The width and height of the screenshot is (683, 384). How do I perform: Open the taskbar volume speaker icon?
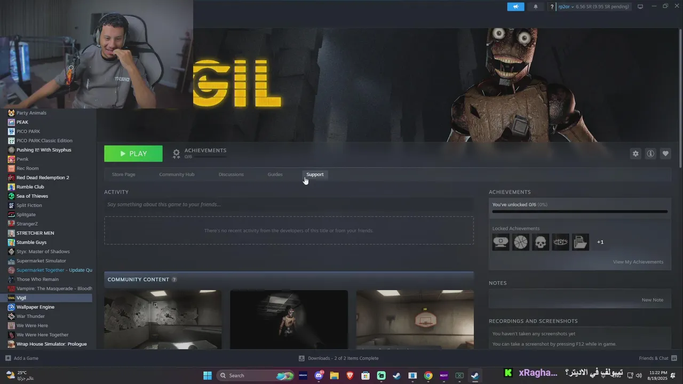(639, 375)
